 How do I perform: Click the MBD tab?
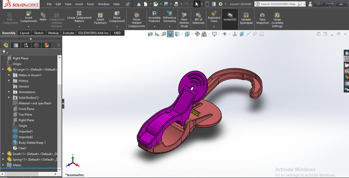pyautogui.click(x=117, y=33)
